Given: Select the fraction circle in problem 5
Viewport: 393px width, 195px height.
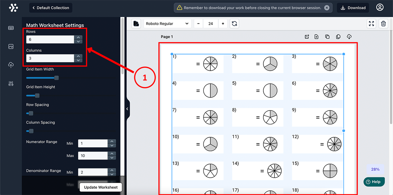Looking at the screenshot, I should pos(270,91).
